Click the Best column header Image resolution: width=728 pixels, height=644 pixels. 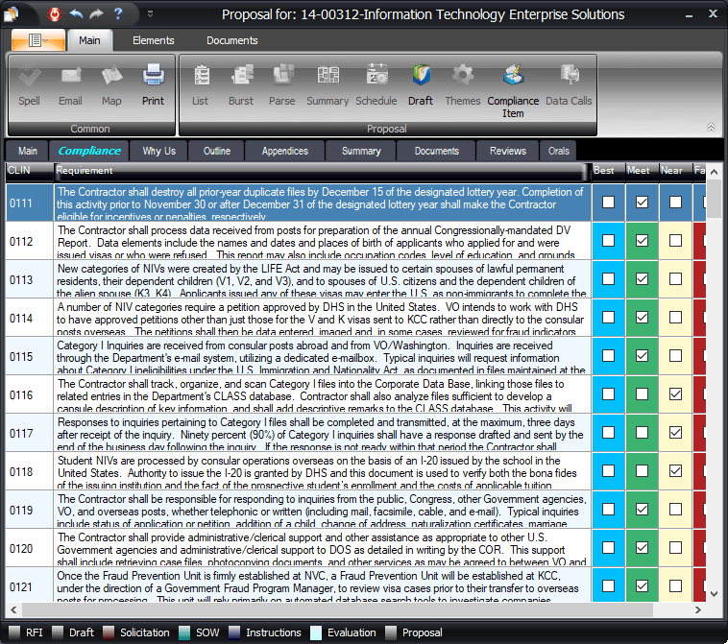(608, 171)
